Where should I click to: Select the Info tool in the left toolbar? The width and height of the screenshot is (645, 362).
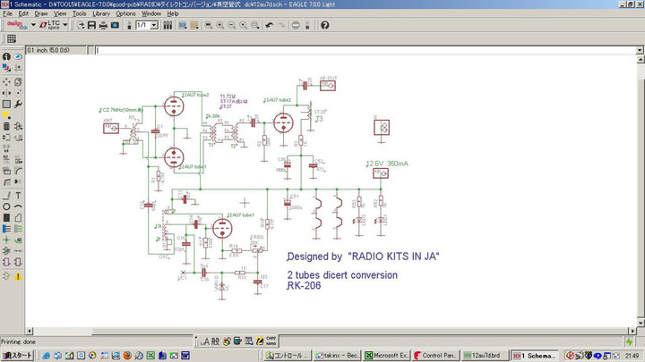click(7, 56)
